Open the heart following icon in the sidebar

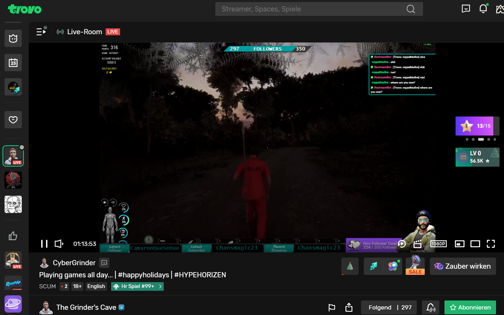(x=13, y=120)
